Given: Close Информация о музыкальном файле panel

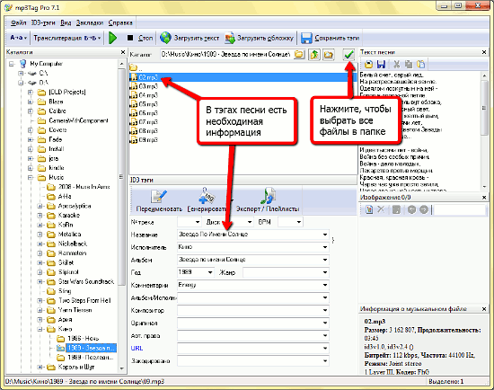Looking at the screenshot, I should (x=484, y=309).
